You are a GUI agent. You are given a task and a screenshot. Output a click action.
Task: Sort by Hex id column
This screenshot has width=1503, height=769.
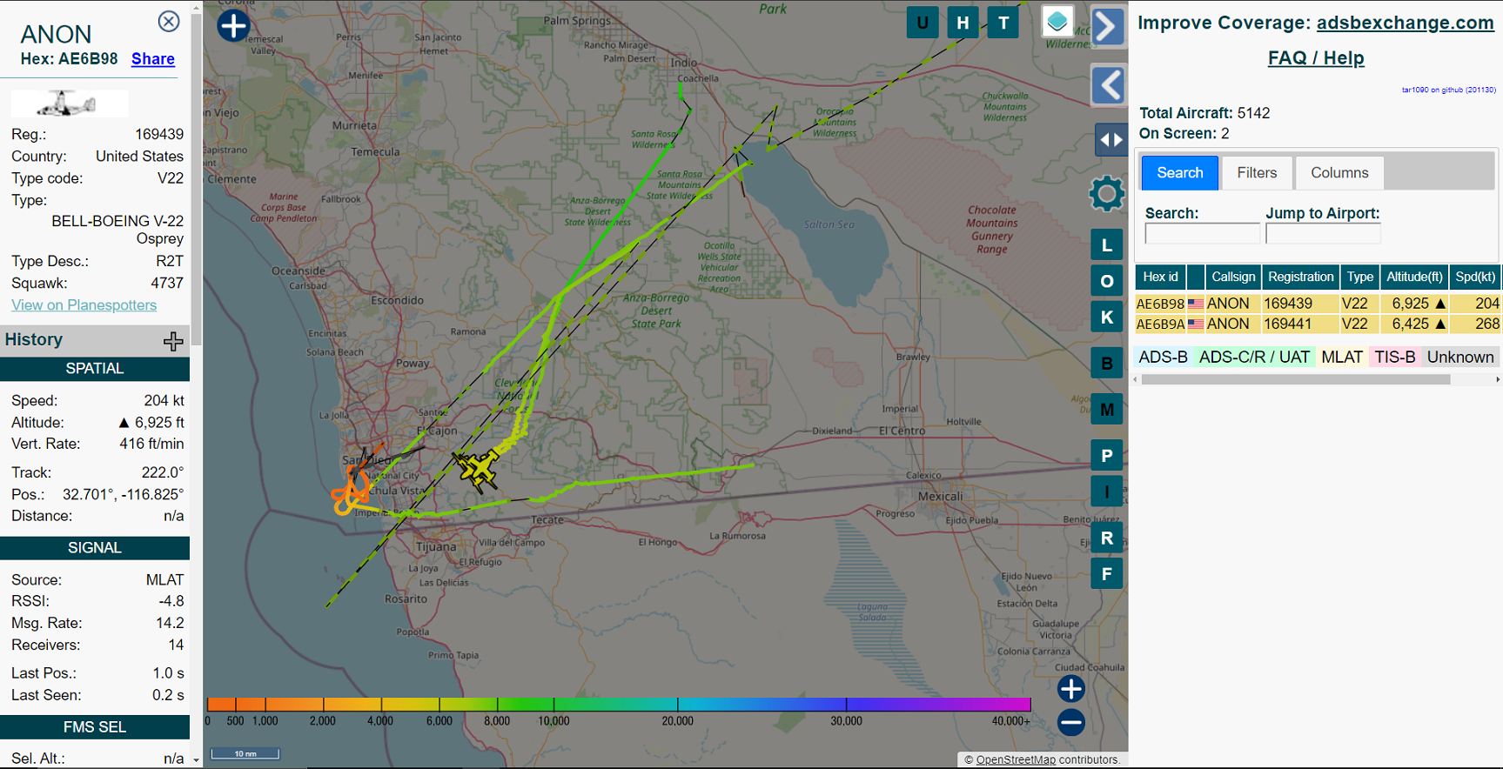[x=1160, y=278]
